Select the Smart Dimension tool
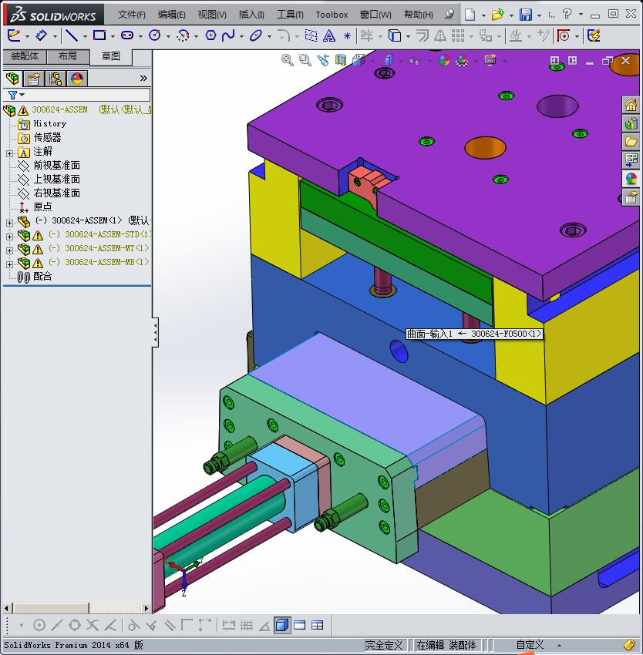The image size is (643, 655). (41, 35)
